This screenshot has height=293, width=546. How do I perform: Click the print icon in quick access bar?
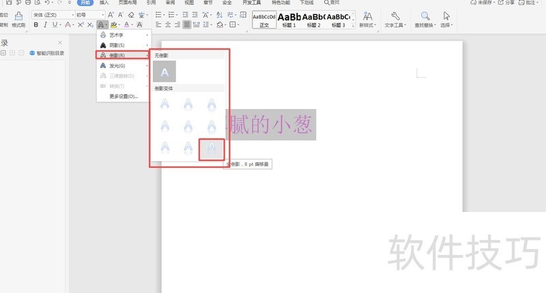click(28, 2)
